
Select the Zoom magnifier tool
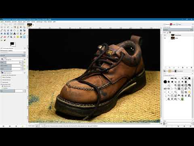[5, 30]
